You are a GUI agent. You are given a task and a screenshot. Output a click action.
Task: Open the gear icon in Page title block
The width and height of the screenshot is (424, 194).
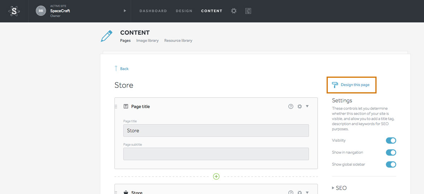click(300, 106)
